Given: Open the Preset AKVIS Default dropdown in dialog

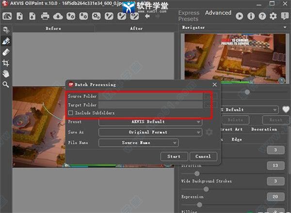Looking at the screenshot, I should 150,122.
